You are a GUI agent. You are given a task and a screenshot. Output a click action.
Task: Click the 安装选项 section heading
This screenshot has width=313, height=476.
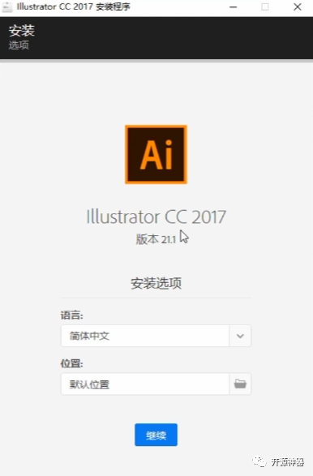coord(156,283)
